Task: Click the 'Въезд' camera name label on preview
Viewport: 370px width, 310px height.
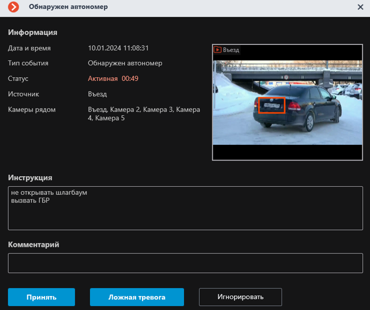Action: point(231,50)
